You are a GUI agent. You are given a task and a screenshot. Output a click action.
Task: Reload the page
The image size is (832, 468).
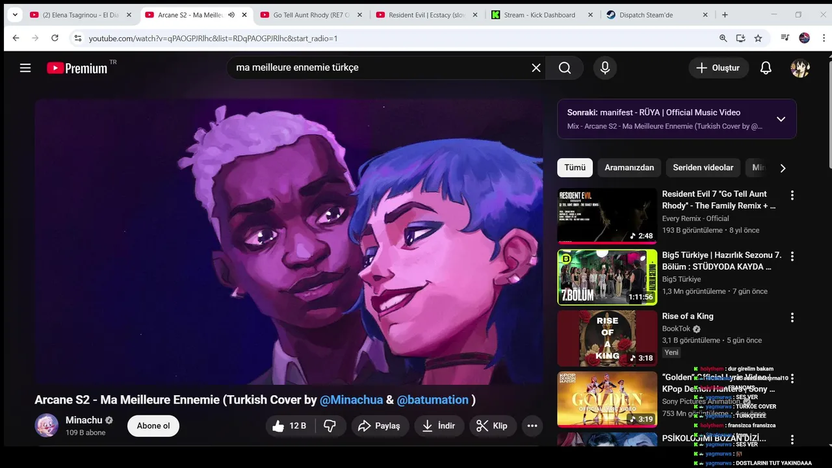55,38
